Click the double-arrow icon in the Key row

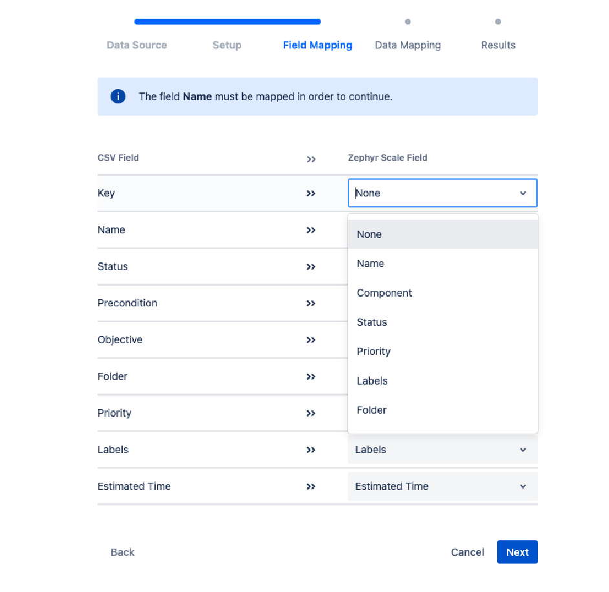click(311, 193)
